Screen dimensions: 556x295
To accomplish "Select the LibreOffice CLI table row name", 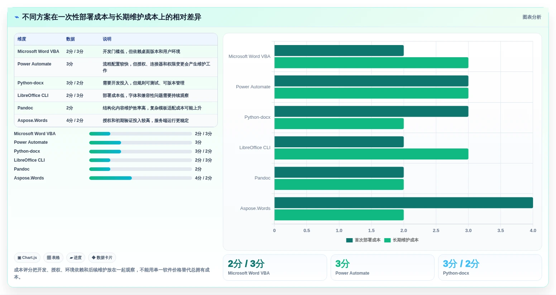I will pos(33,95).
